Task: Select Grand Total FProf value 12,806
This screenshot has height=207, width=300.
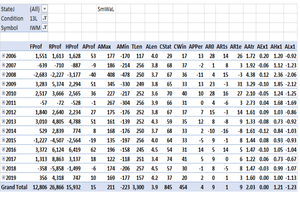Action: pos(40,187)
